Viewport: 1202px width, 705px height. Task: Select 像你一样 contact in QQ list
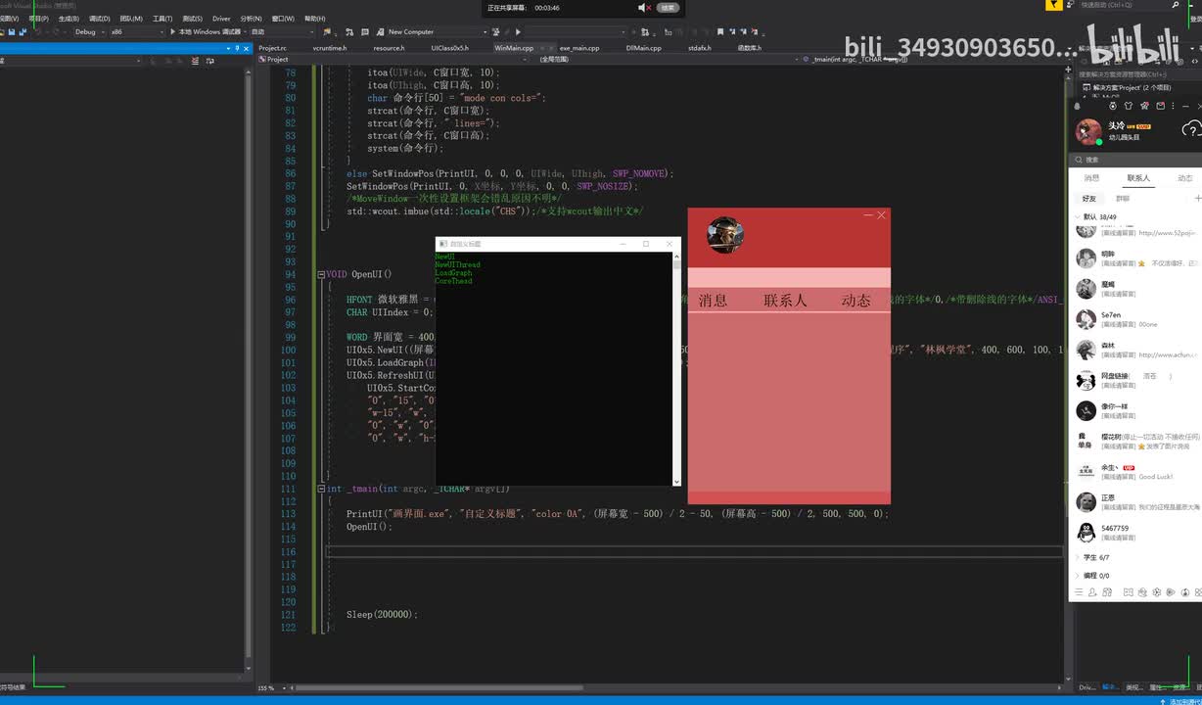click(1135, 411)
